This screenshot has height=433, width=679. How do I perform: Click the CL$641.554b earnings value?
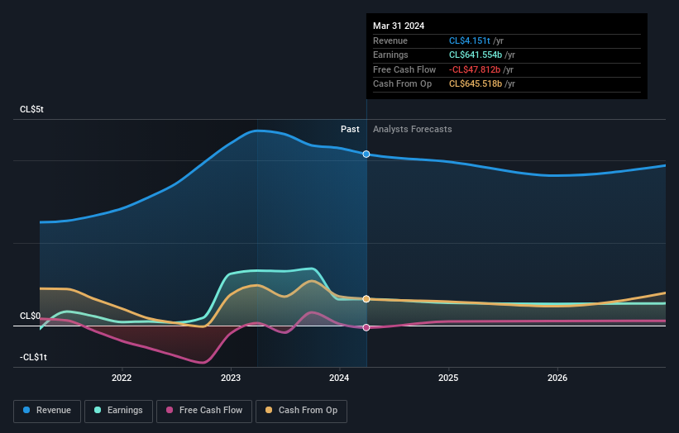(x=476, y=55)
